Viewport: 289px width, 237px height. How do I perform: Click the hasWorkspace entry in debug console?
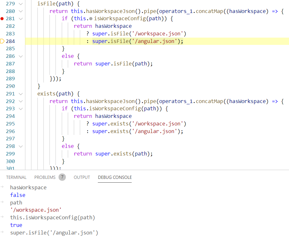coord(28,187)
